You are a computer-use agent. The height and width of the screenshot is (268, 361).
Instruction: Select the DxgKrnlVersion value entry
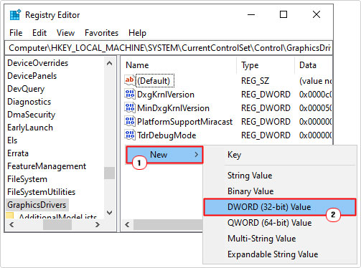point(166,95)
